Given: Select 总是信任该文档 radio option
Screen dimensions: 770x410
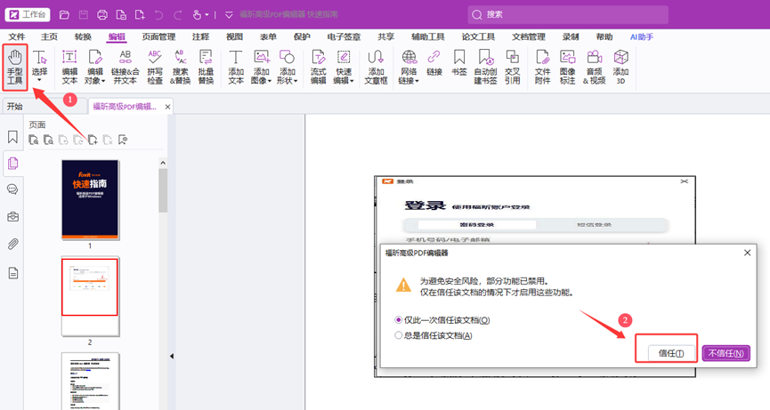Looking at the screenshot, I should click(399, 335).
